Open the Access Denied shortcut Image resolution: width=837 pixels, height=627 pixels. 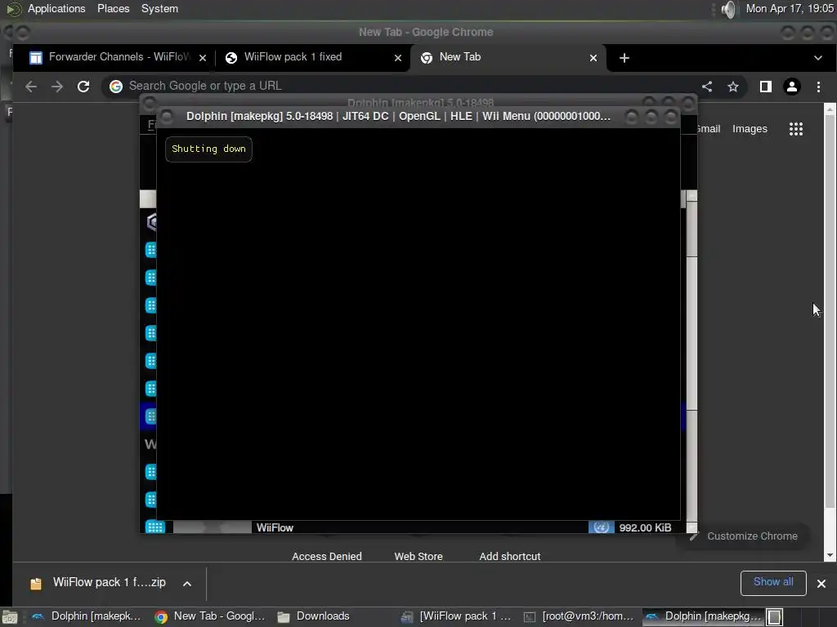[x=327, y=556]
